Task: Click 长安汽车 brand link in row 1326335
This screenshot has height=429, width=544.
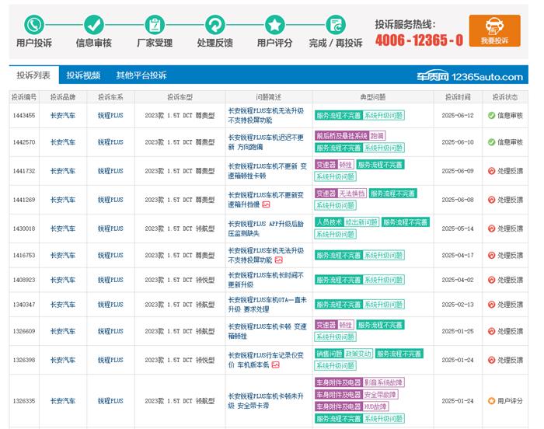Action: click(x=63, y=401)
